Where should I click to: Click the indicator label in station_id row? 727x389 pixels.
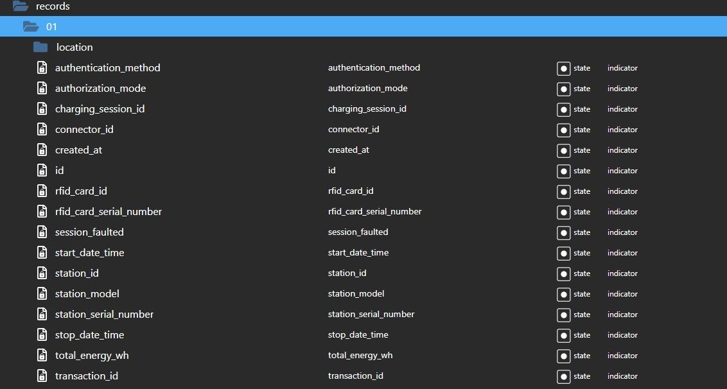[x=622, y=273]
